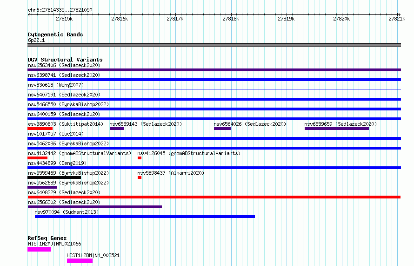This screenshot has width=414, height=266.
Task: Select the blue nsv5462086 variant bar
Action: coord(214,148)
